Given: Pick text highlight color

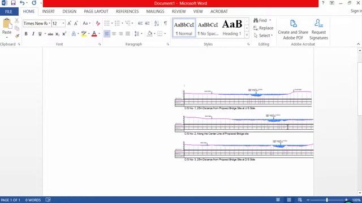Looking at the screenshot, I should click(x=84, y=34).
